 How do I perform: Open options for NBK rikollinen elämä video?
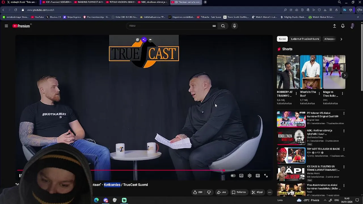click(x=344, y=131)
